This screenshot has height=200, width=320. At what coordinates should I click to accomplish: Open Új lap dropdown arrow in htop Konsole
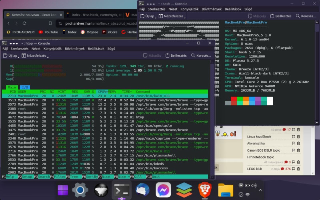[18, 58]
